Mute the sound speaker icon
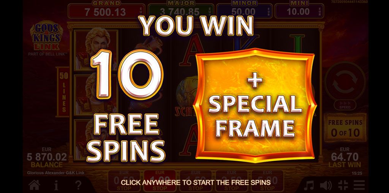 [x=326, y=185]
